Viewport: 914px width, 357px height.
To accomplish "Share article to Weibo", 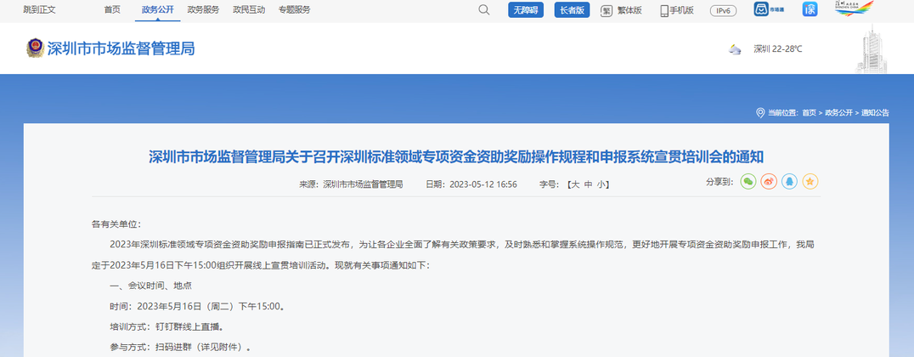I will click(769, 182).
